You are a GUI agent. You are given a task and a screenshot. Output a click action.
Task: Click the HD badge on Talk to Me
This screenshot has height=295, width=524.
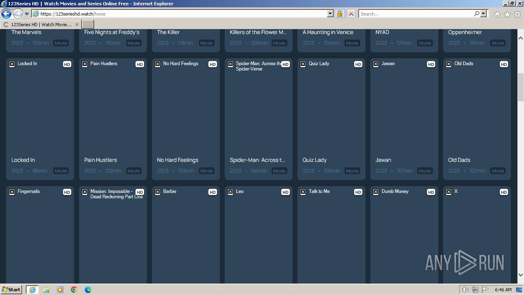pos(358,192)
